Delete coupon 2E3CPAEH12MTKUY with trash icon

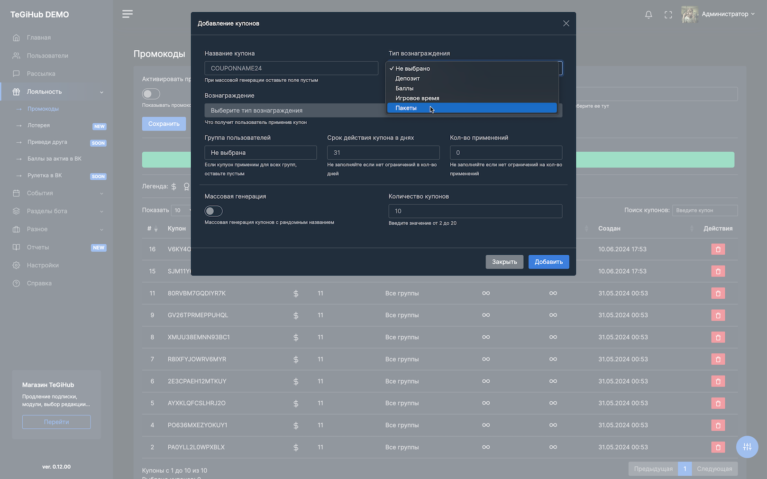pyautogui.click(x=718, y=381)
